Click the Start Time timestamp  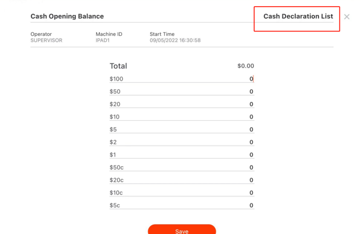175,40
